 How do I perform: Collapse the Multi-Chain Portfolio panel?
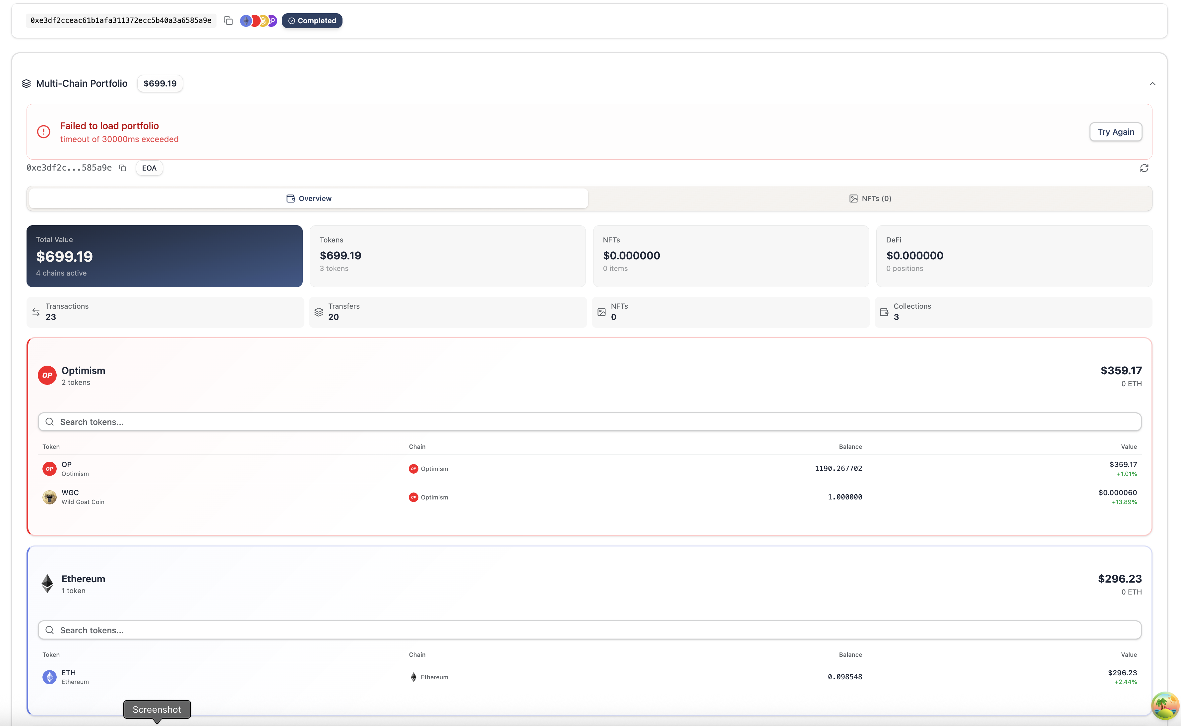(1152, 83)
